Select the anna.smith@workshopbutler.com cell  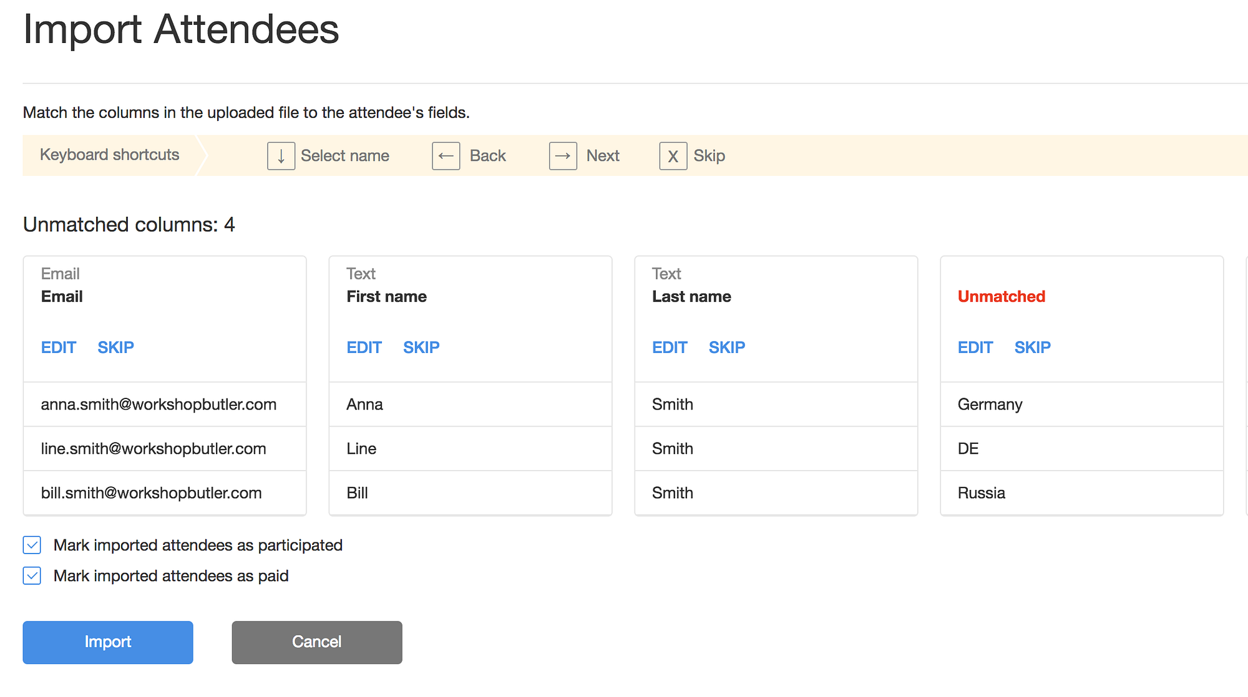click(158, 405)
